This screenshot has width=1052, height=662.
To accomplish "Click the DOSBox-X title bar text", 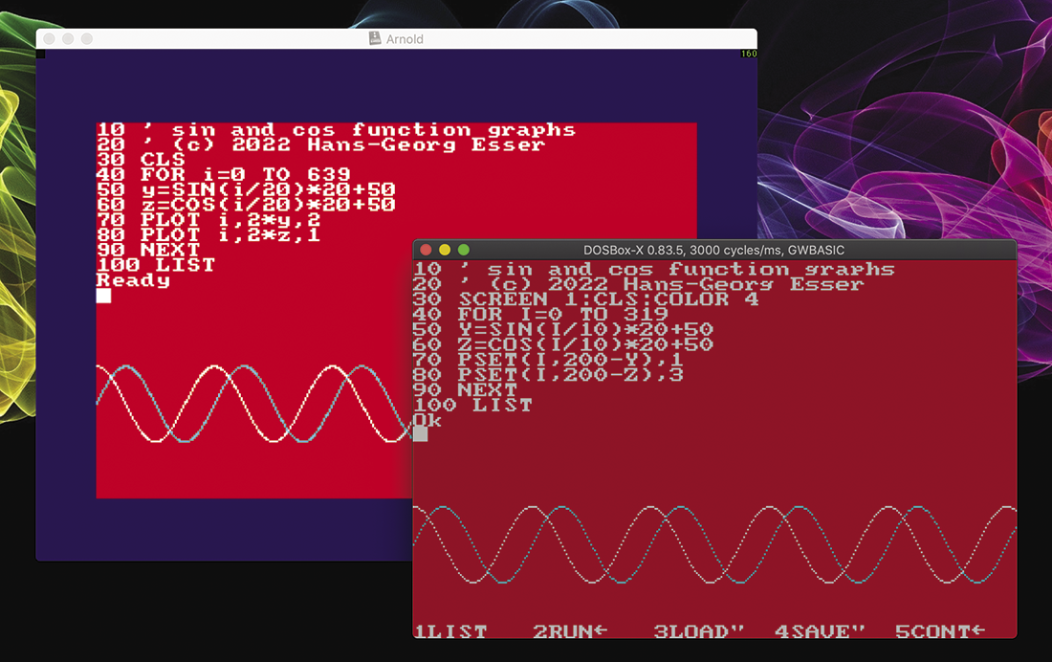I will click(713, 250).
